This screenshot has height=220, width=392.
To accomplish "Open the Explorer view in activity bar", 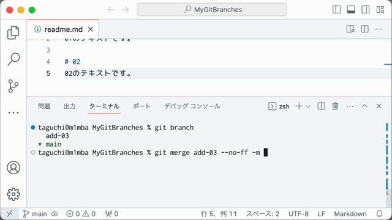I will click(13, 32).
